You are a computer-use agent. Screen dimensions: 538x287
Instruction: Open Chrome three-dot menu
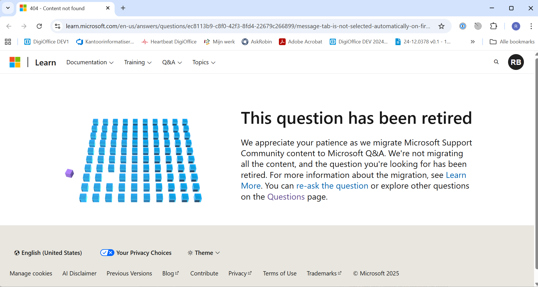pos(531,26)
